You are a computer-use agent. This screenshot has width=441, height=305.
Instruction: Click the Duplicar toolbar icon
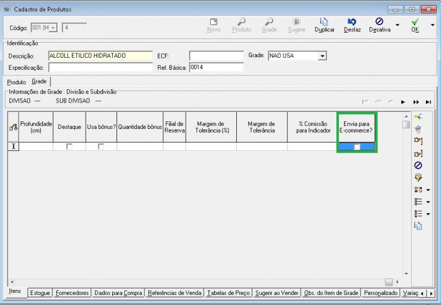[324, 22]
